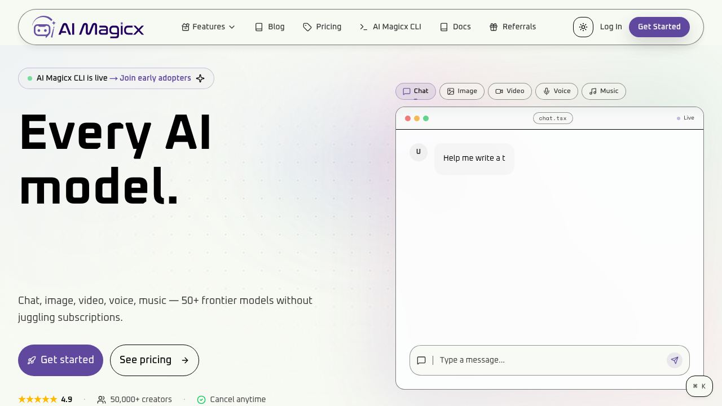The height and width of the screenshot is (406, 722).
Task: Click the Referrals gift icon
Action: pyautogui.click(x=494, y=27)
